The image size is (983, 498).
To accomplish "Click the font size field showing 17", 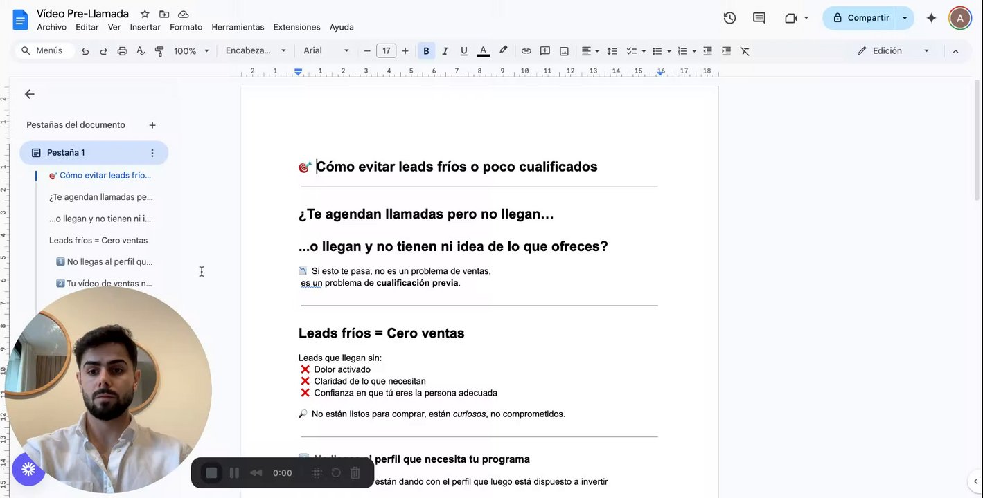I will (386, 51).
